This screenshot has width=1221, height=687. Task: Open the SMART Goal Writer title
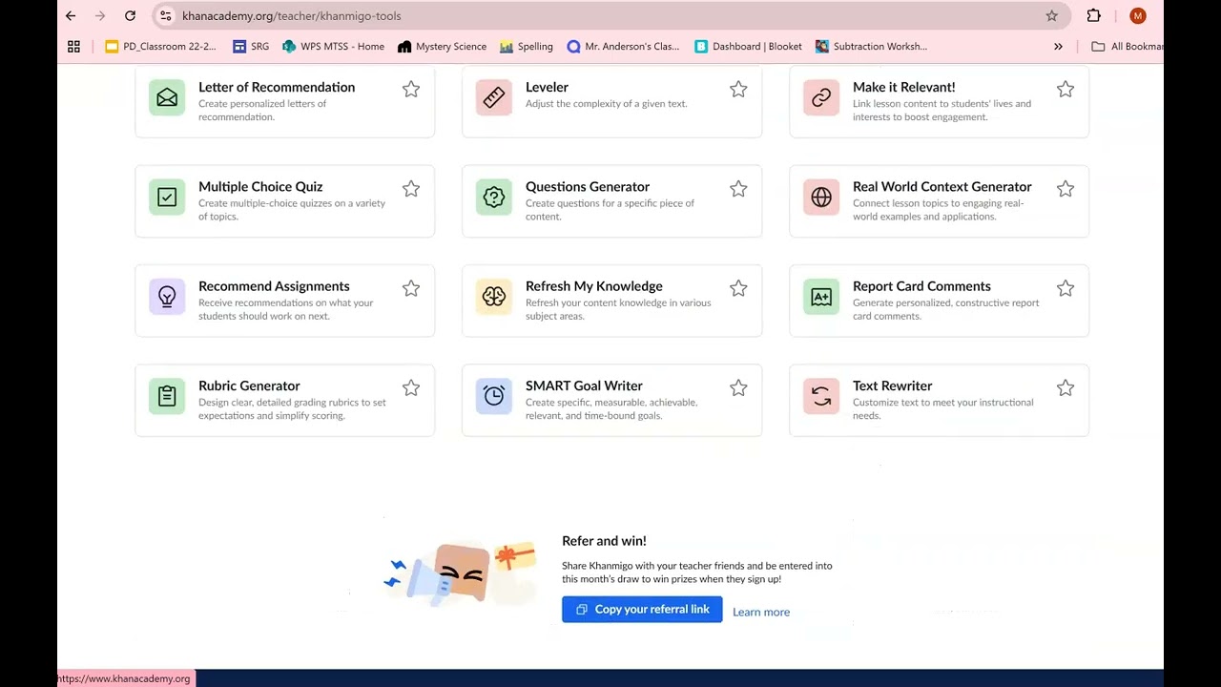(584, 385)
